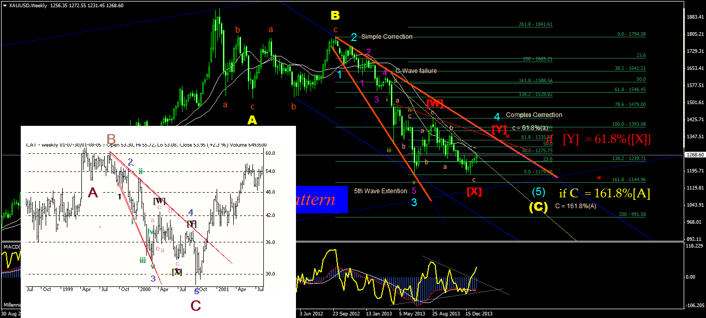Select the 36.0 price on CAT inset axis
The height and width of the screenshot is (318, 706).
[x=270, y=242]
